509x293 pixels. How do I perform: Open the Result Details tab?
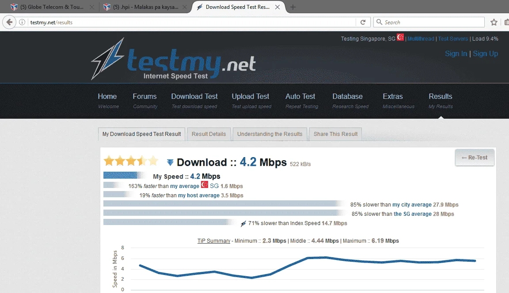pyautogui.click(x=209, y=134)
